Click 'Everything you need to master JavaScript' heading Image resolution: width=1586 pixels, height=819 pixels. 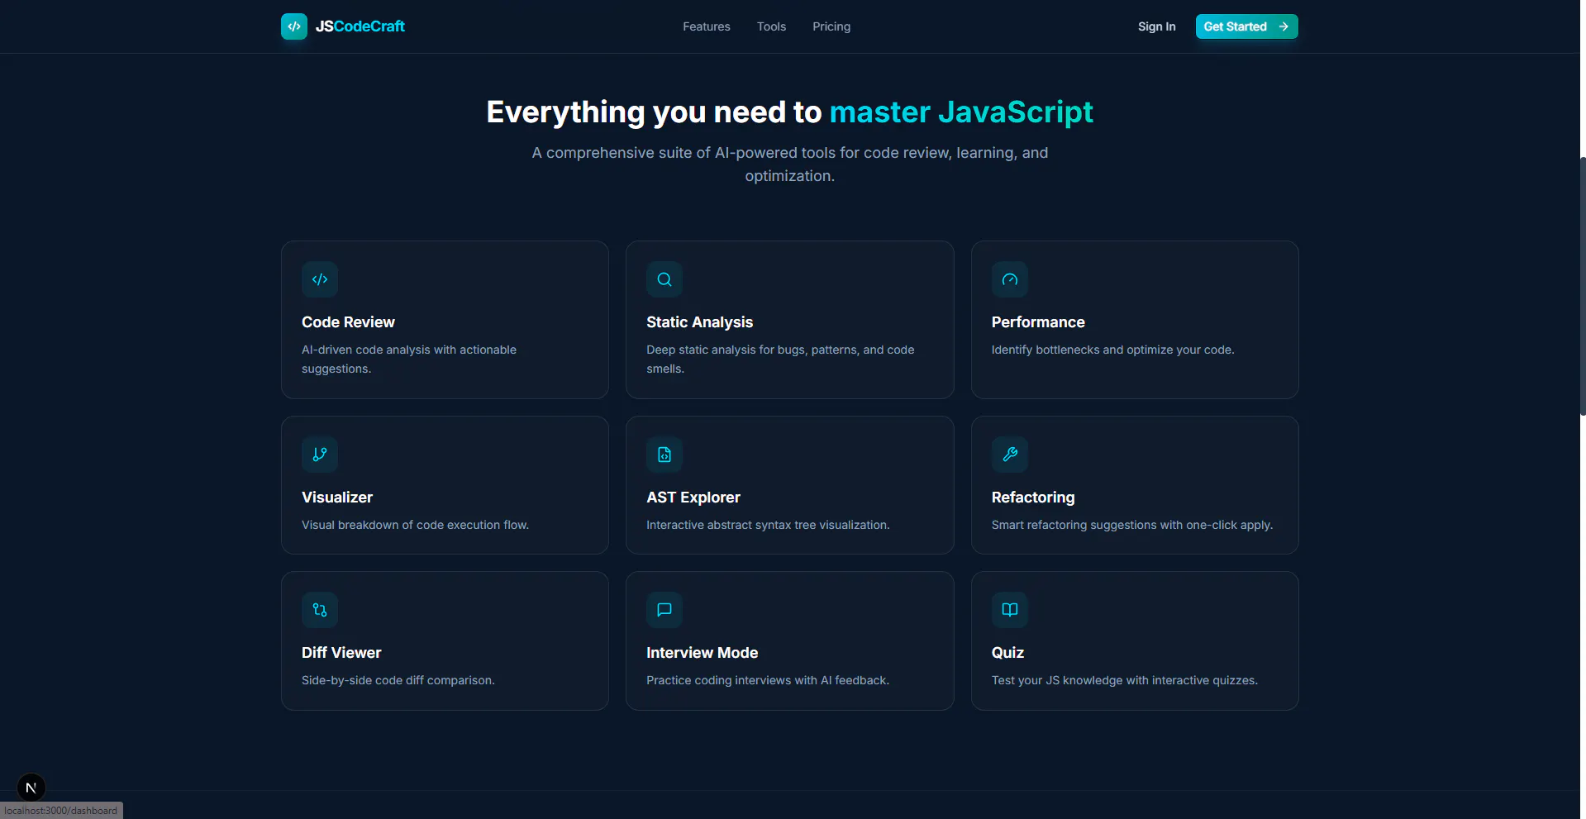tap(789, 112)
